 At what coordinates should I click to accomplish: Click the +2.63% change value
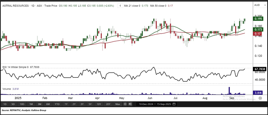coord(109,6)
